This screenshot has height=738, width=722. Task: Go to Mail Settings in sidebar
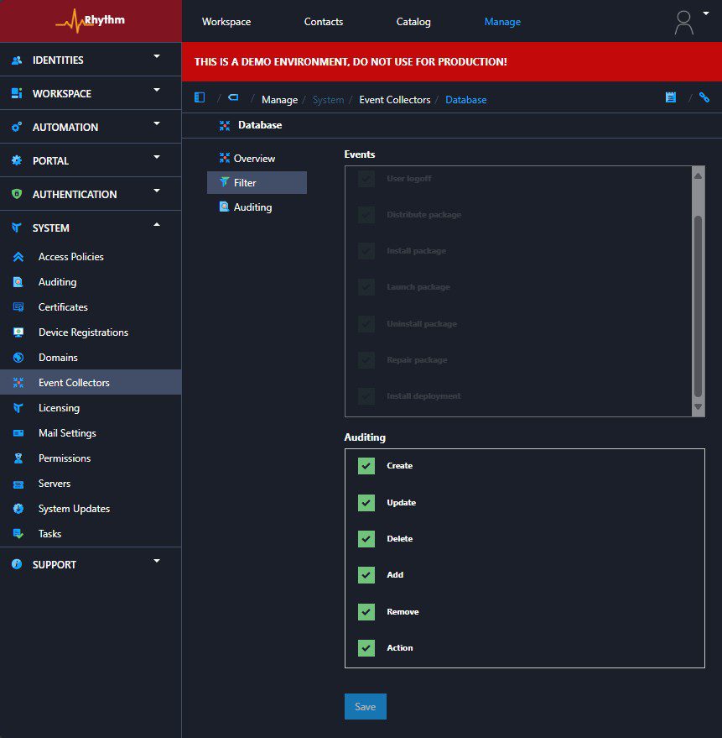pyautogui.click(x=67, y=433)
